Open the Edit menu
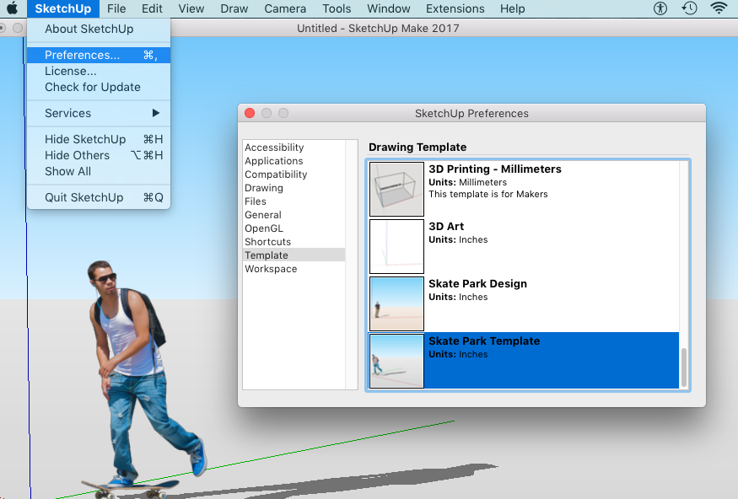The image size is (738, 499). tap(152, 8)
